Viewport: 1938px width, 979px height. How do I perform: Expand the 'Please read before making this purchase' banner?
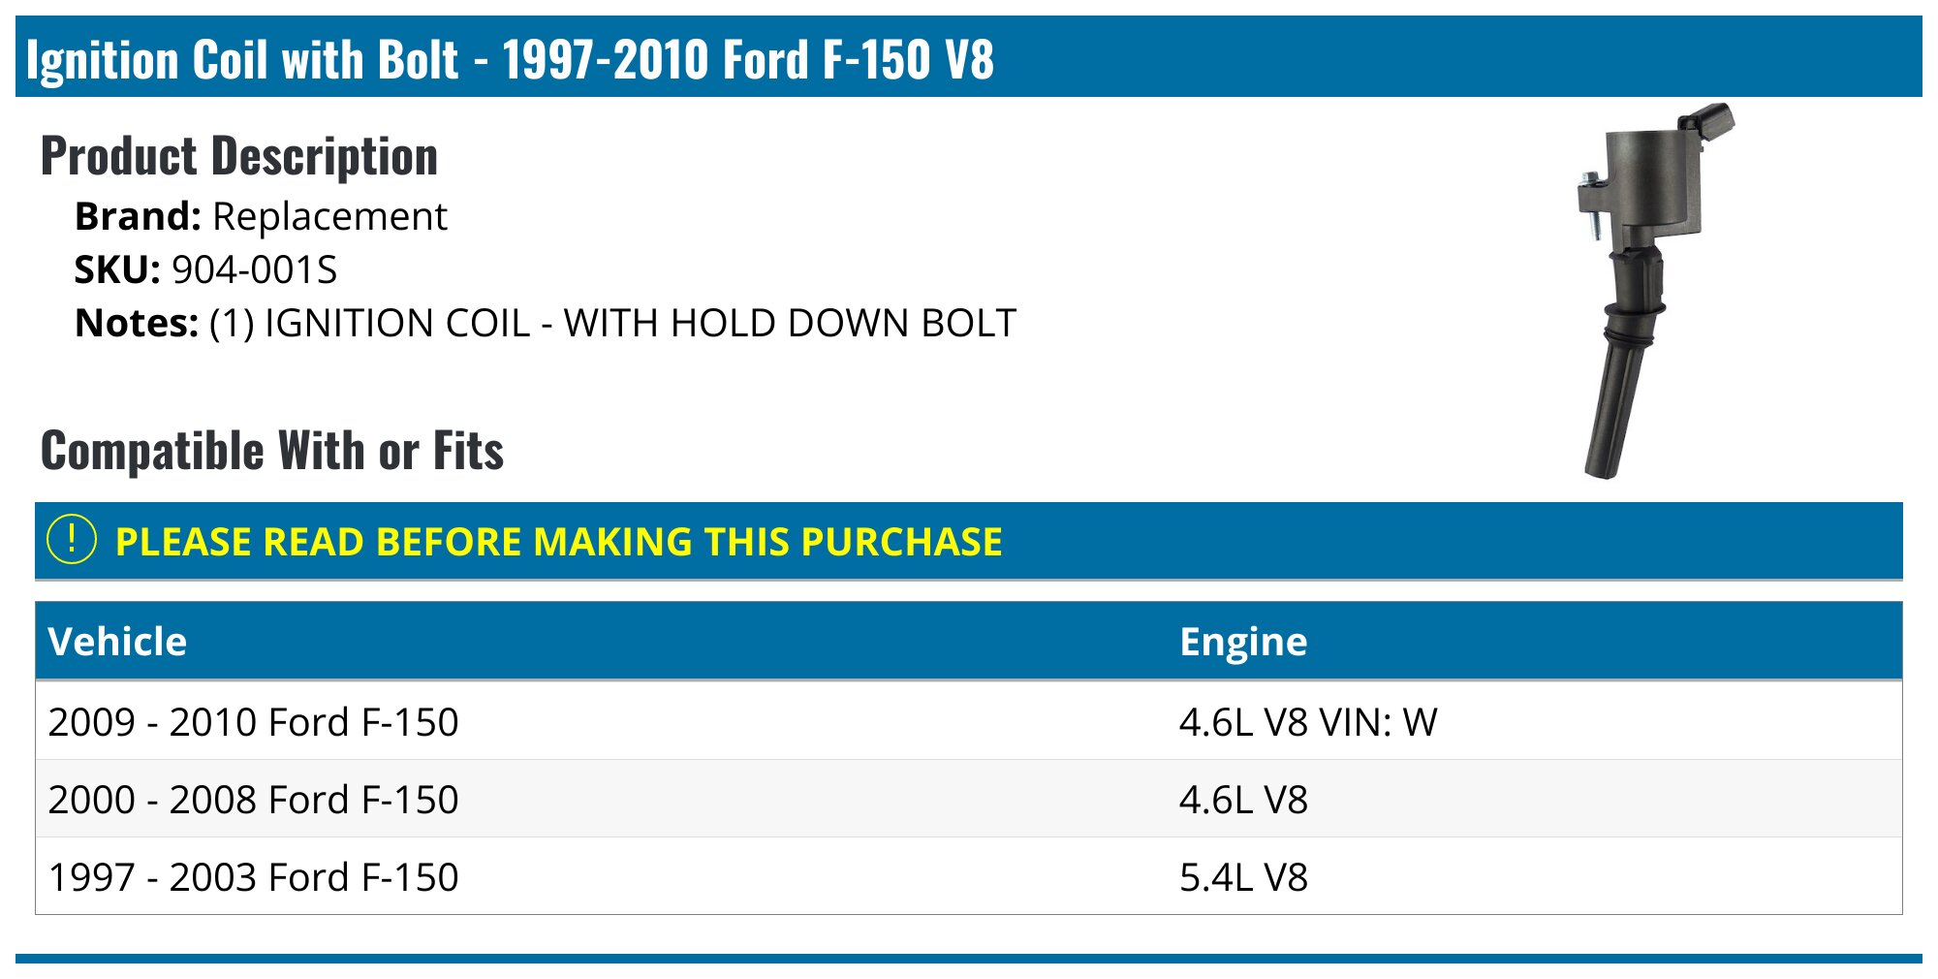tap(558, 542)
